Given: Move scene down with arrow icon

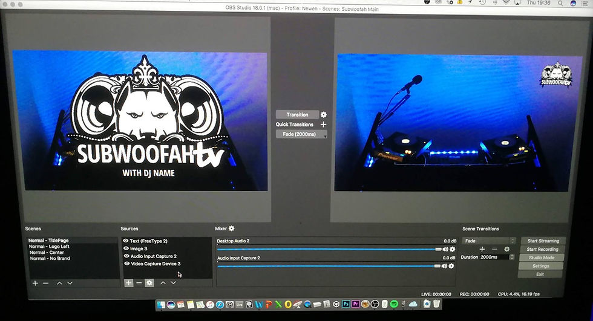Looking at the screenshot, I should click(70, 283).
